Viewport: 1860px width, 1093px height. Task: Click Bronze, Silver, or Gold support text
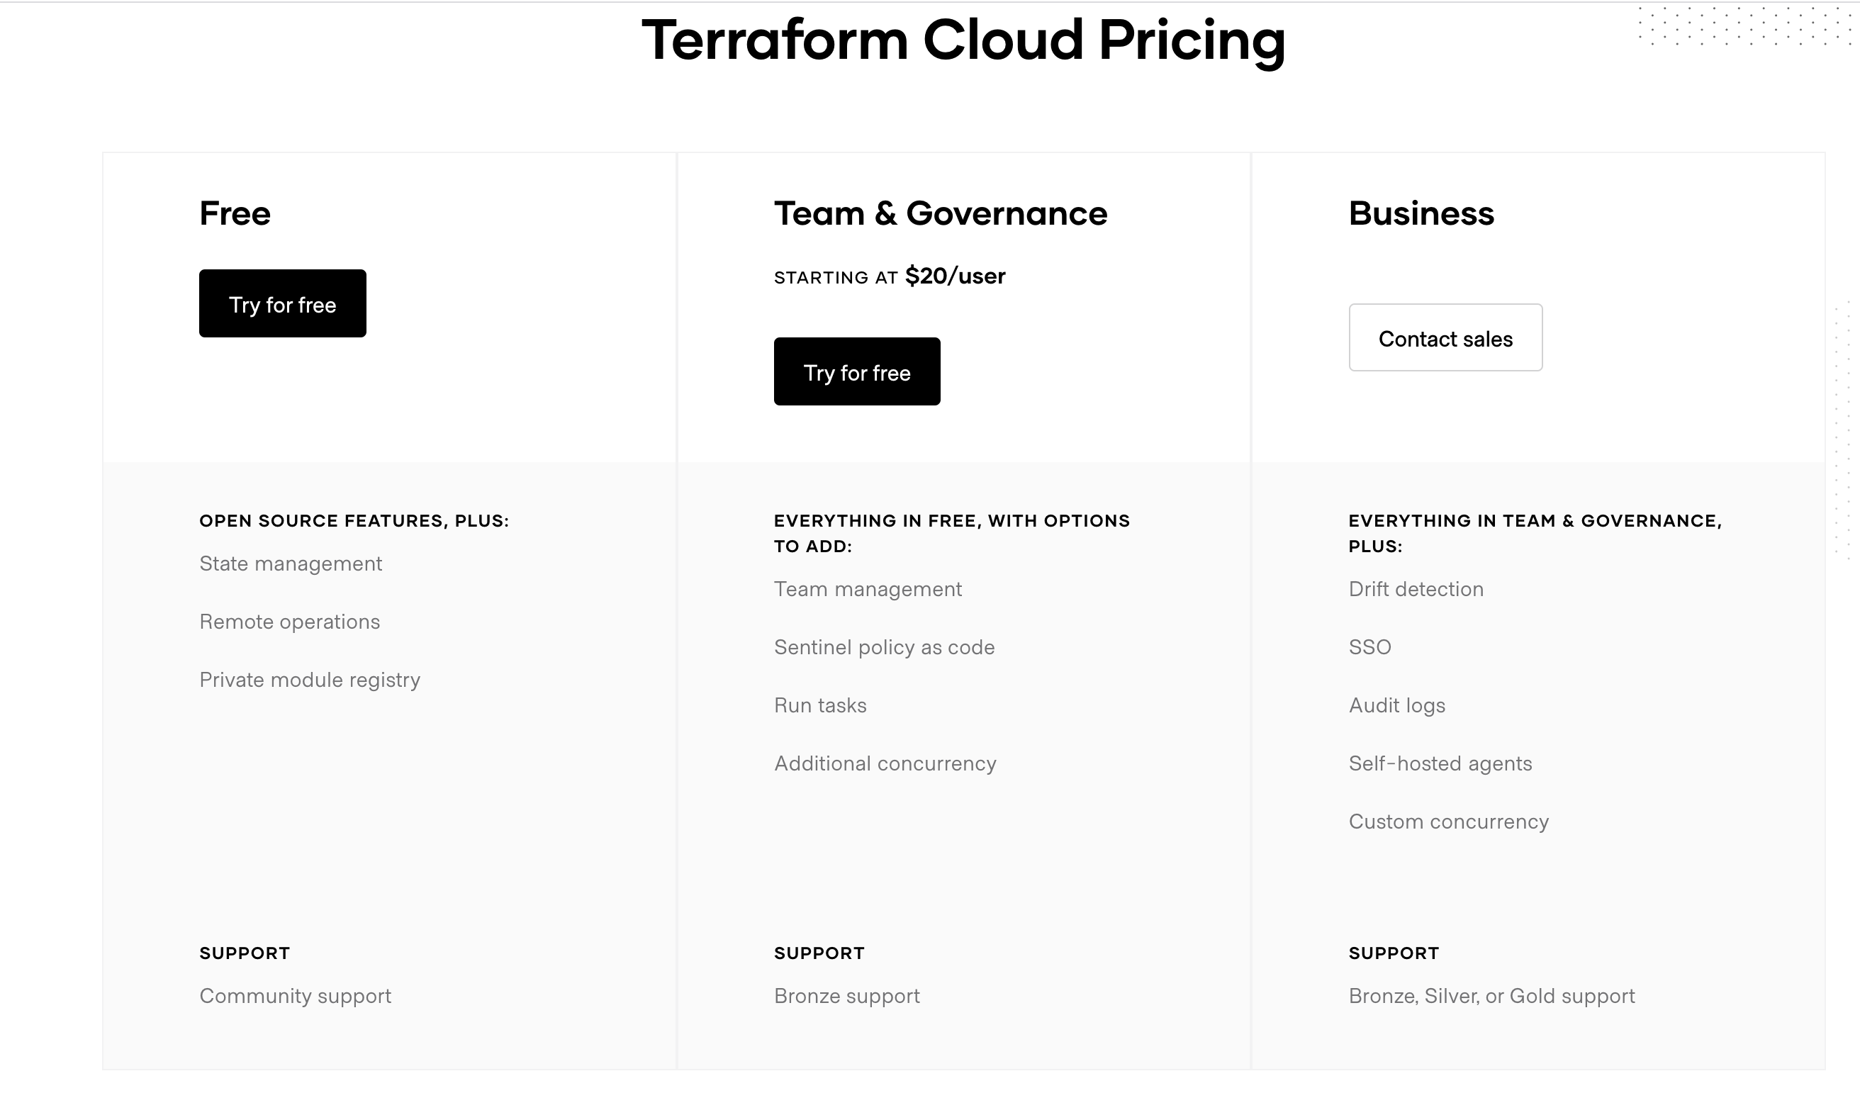1491,997
